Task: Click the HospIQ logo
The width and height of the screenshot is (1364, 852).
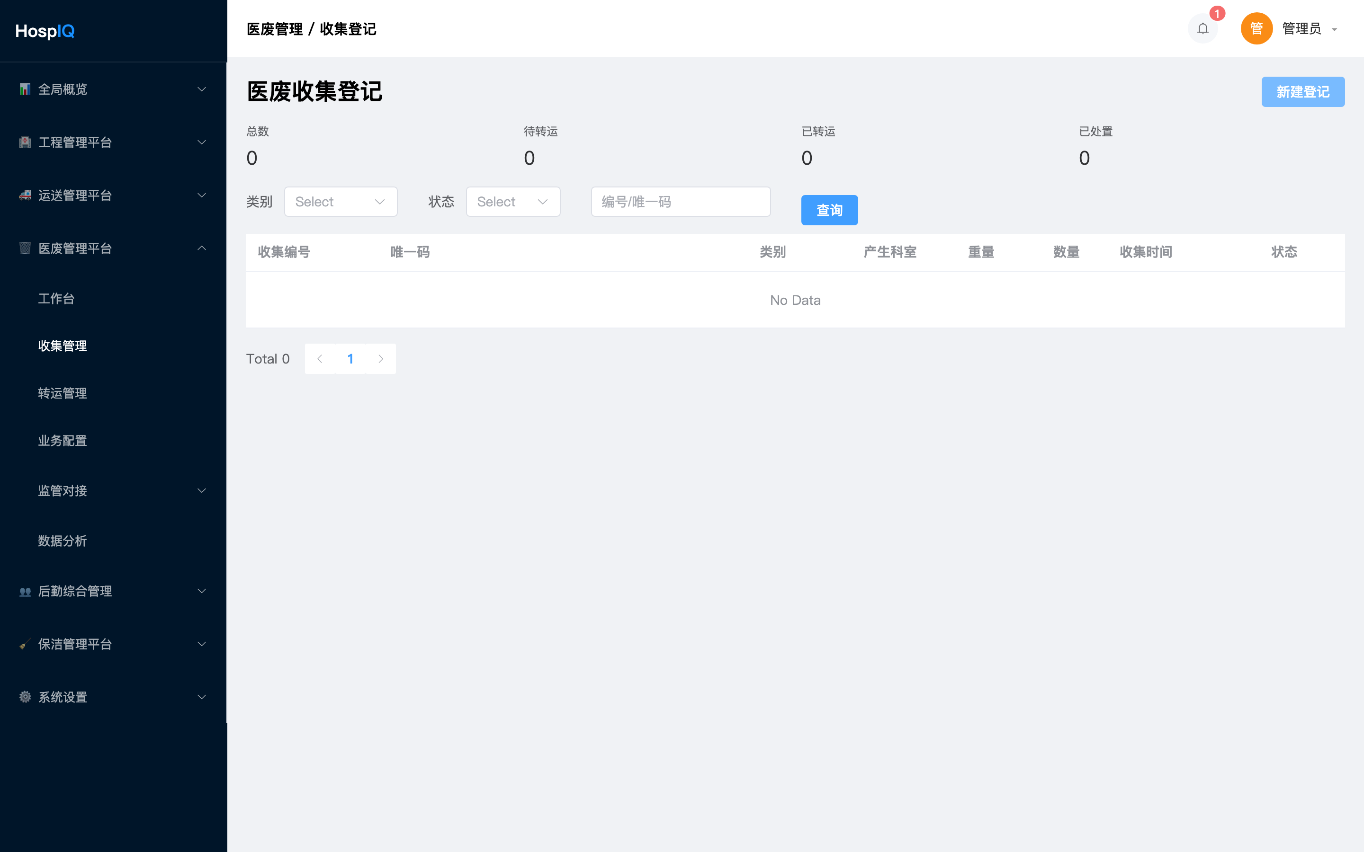Action: coord(45,31)
